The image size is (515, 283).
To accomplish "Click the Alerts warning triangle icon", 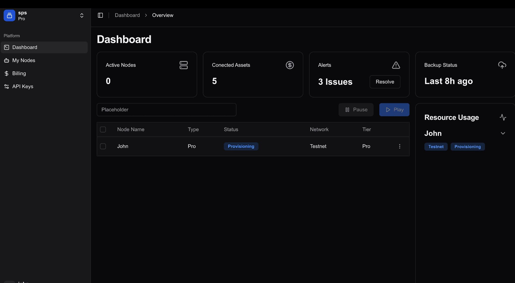I will click(396, 65).
